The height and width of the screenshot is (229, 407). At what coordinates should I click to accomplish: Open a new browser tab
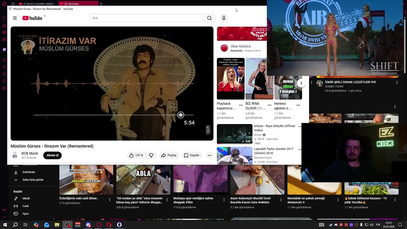pos(101,4)
